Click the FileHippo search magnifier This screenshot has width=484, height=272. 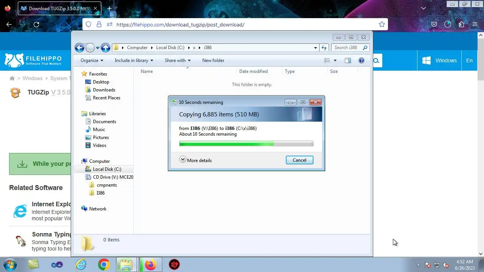376,60
